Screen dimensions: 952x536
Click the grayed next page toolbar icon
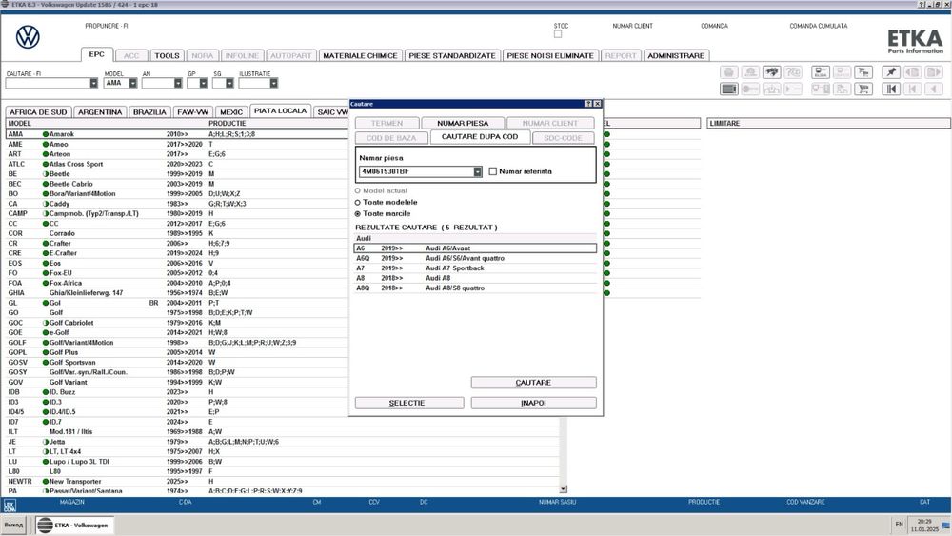coord(934,72)
